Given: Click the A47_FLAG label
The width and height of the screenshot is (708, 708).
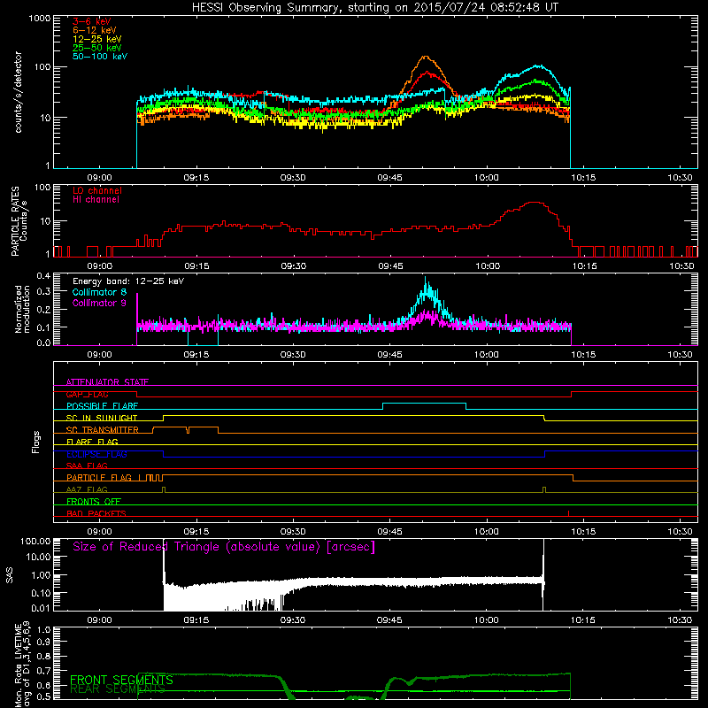Looking at the screenshot, I should 87,489.
